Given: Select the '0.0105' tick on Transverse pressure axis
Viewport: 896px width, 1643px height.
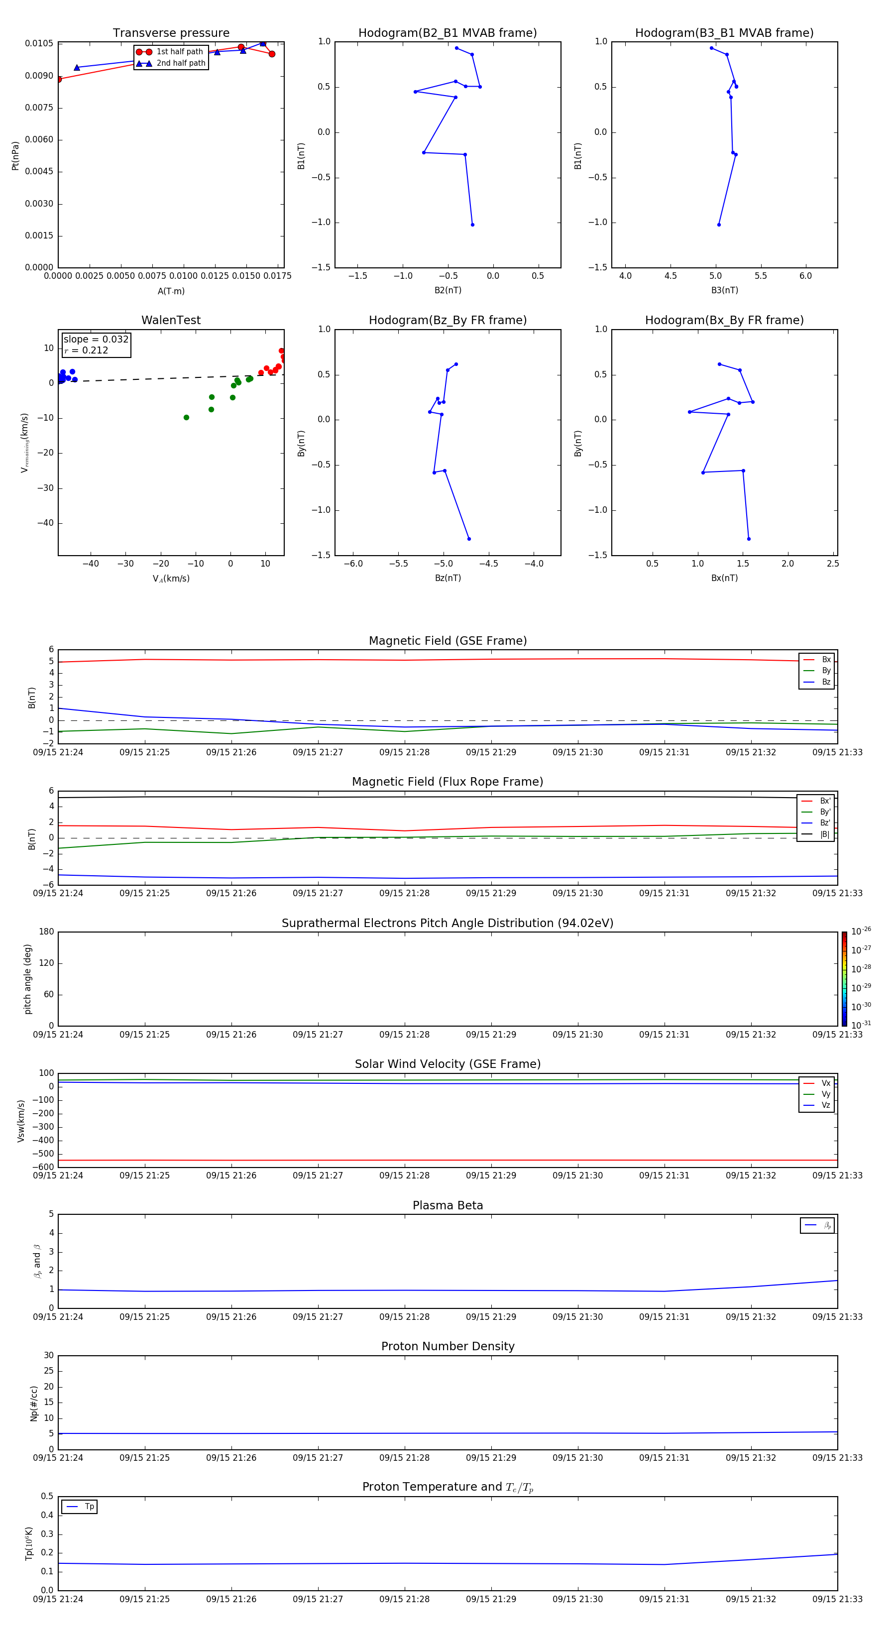Looking at the screenshot, I should [x=39, y=43].
